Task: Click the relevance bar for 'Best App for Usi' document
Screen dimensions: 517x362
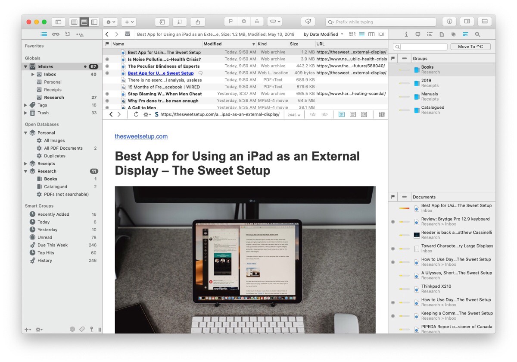Action: [404, 208]
